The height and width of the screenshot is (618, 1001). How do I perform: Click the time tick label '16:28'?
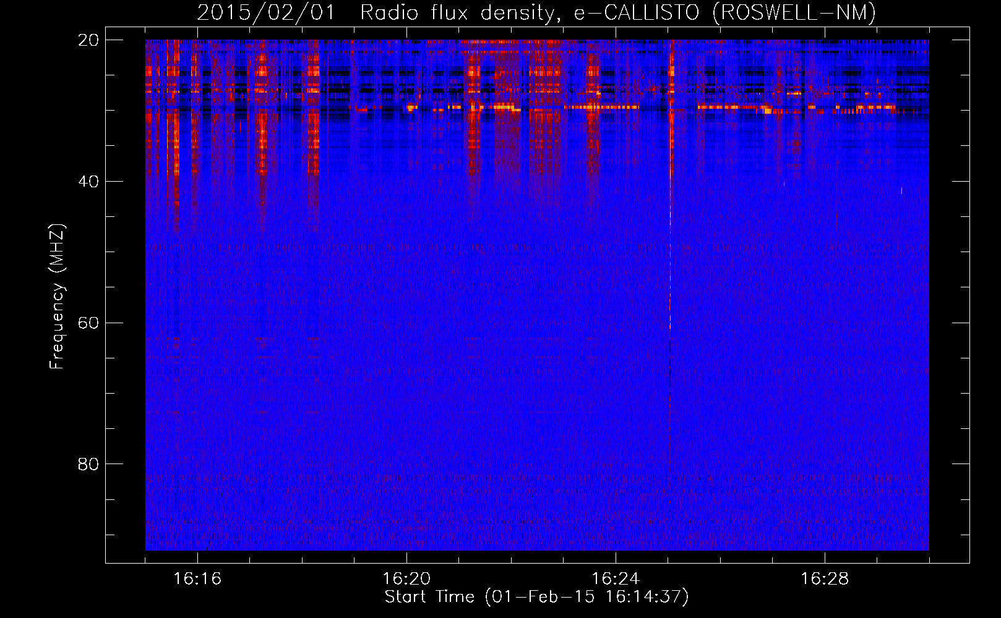click(x=825, y=578)
